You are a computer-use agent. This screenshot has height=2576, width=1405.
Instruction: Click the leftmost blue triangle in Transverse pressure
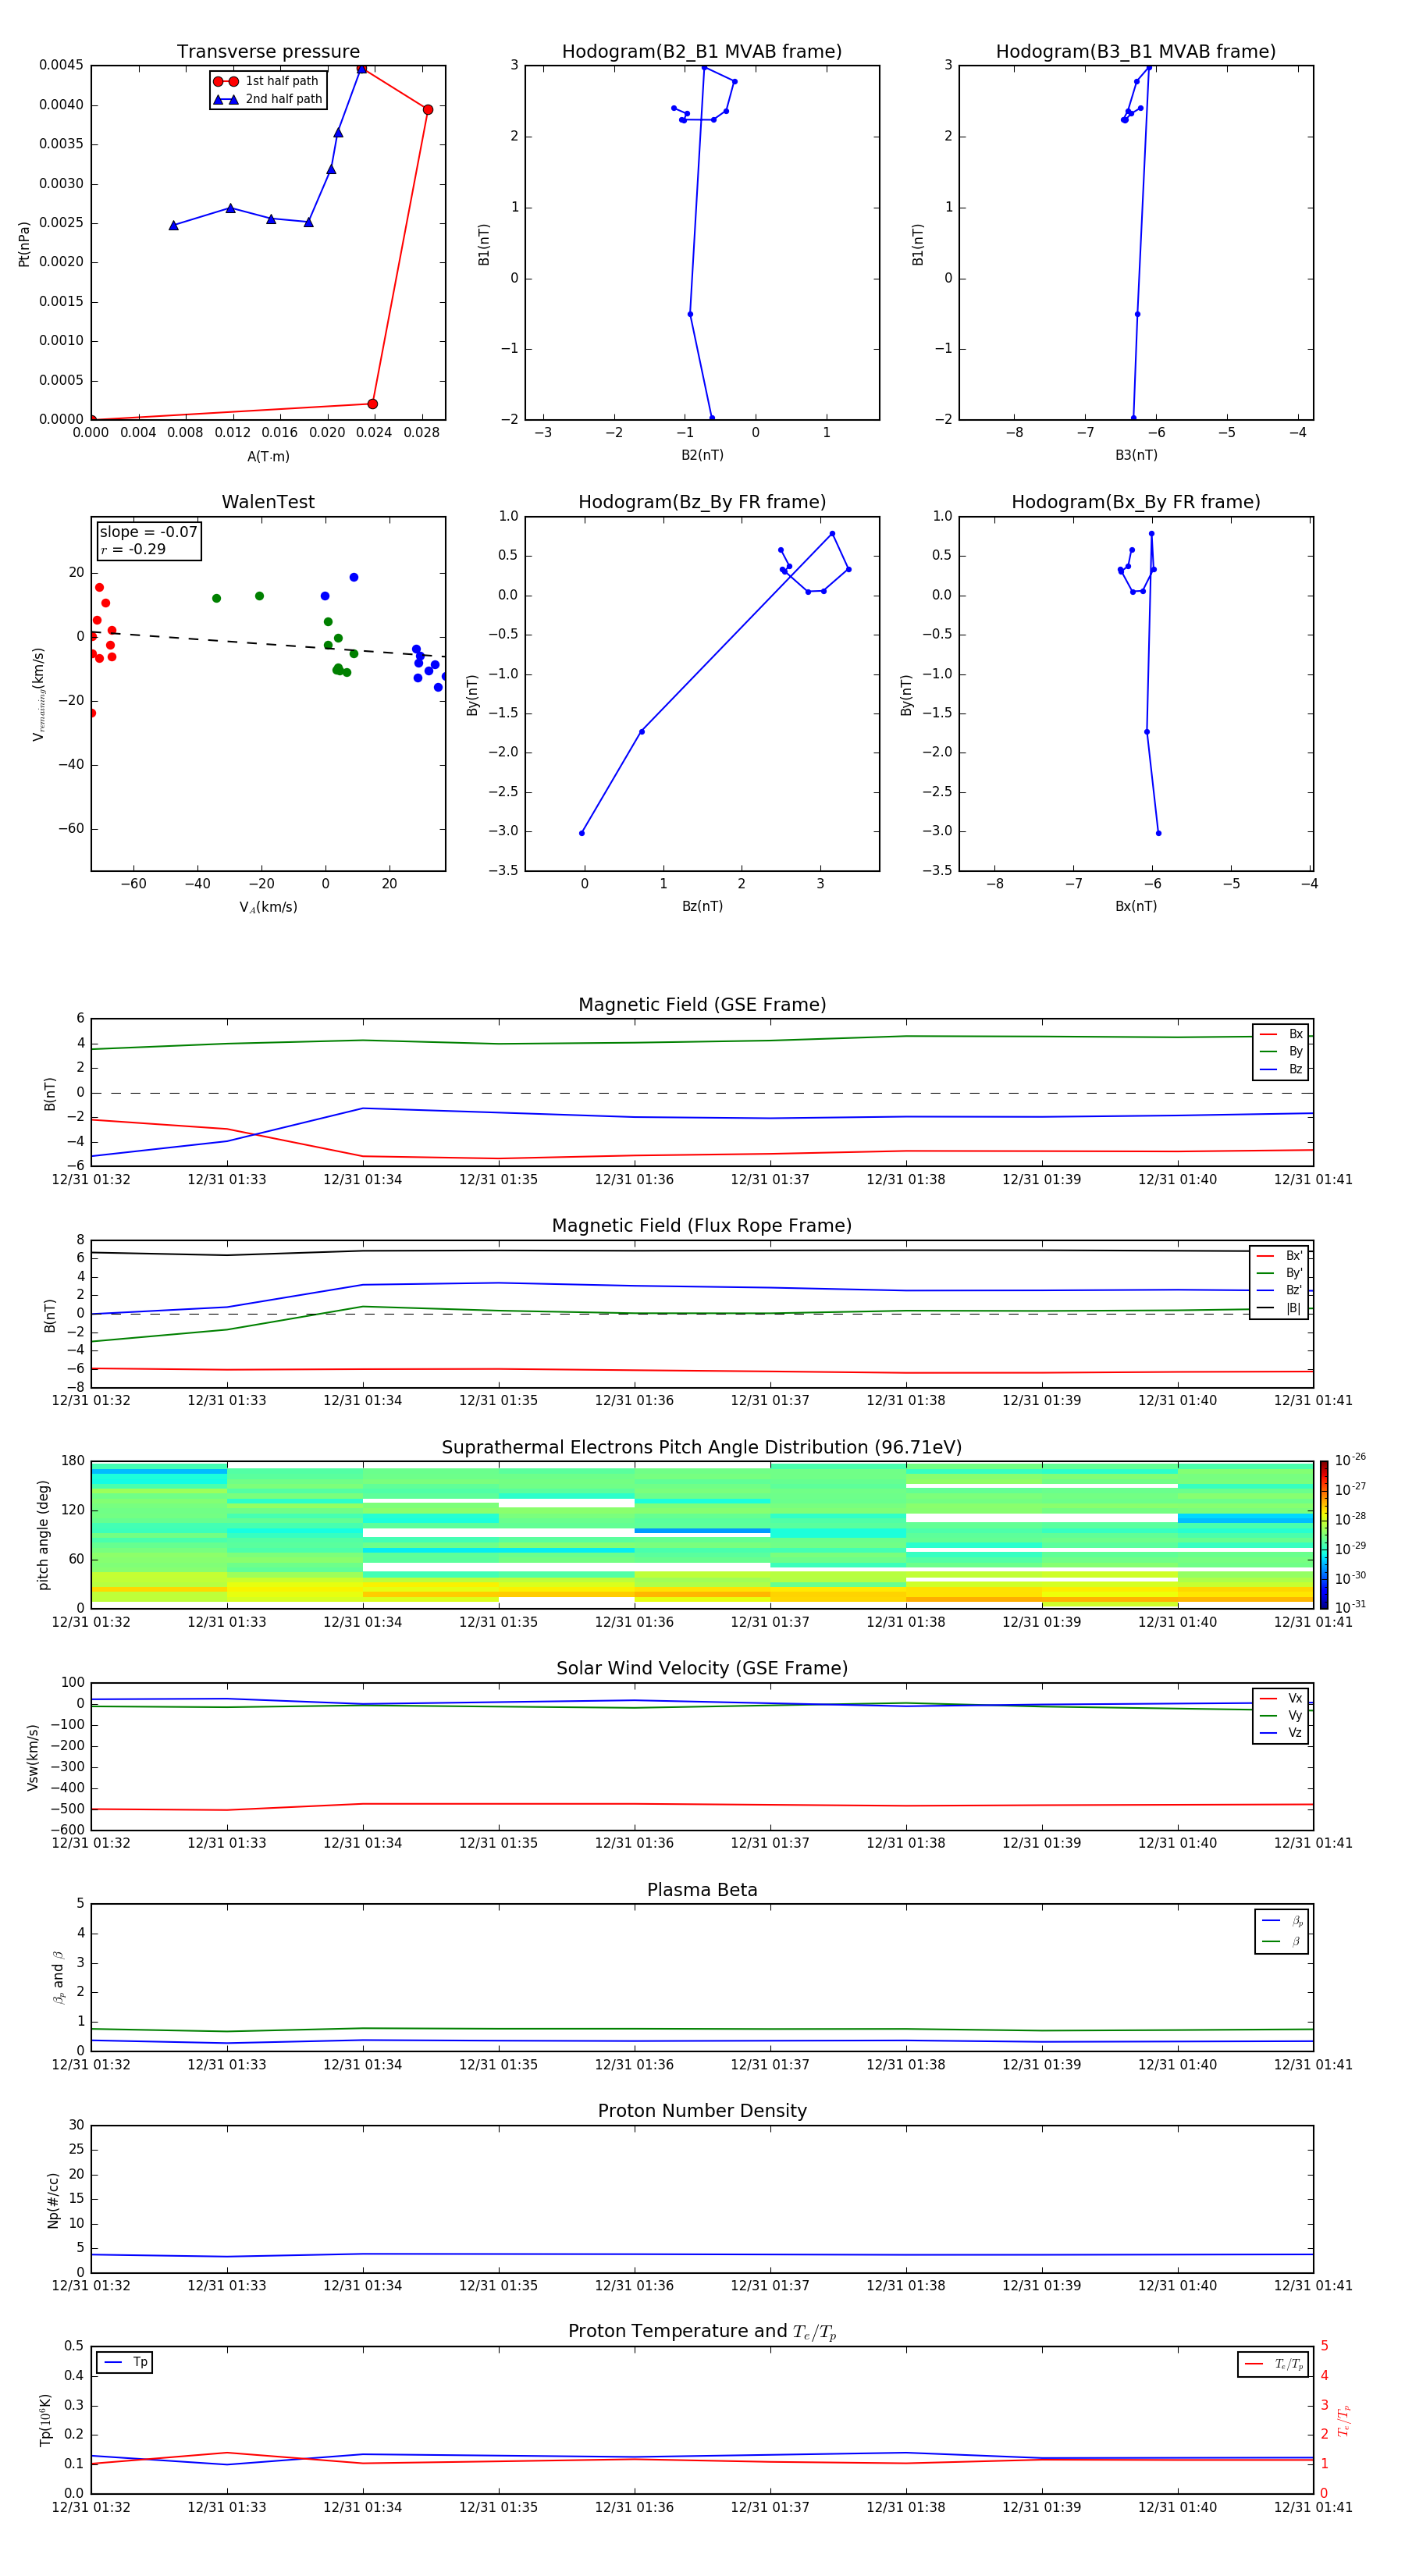click(x=174, y=226)
